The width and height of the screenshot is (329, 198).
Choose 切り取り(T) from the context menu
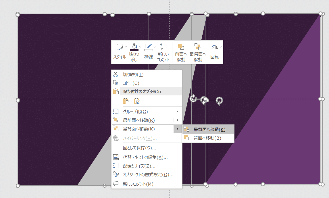[147, 74]
